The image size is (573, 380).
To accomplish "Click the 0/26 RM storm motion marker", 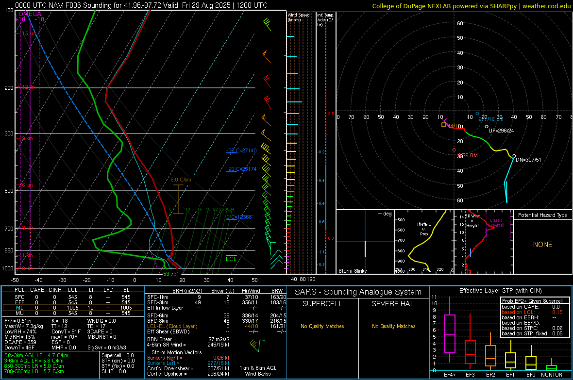I will pos(454,150).
